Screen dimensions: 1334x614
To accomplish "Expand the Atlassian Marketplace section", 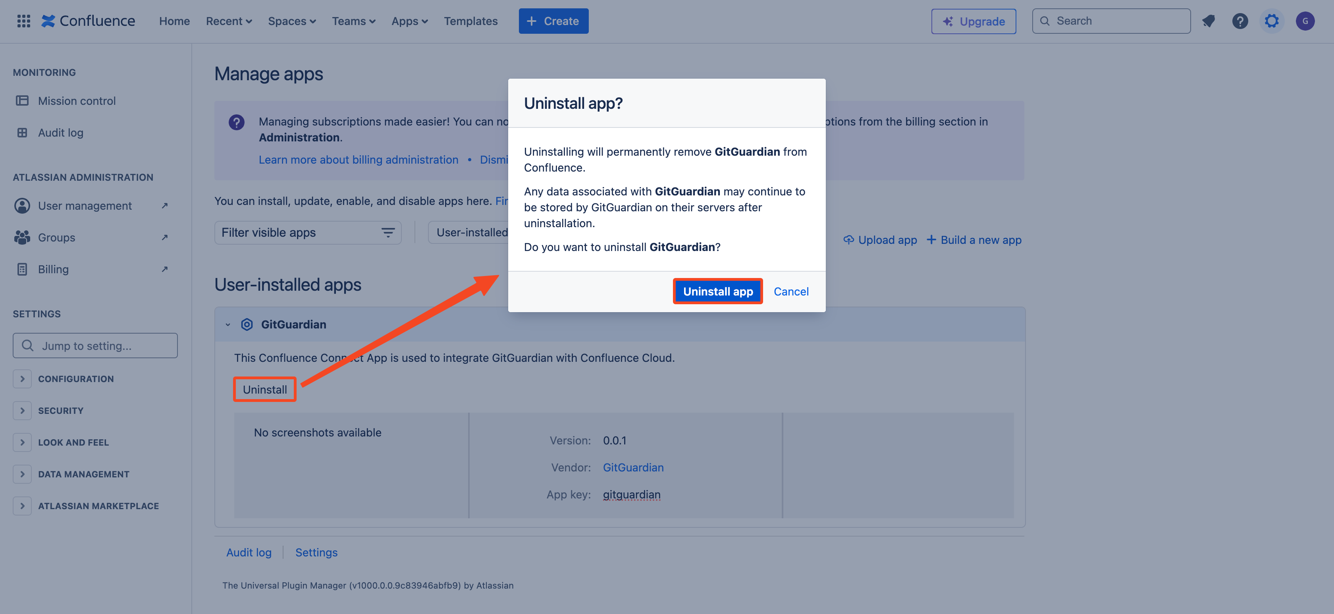I will pos(22,506).
